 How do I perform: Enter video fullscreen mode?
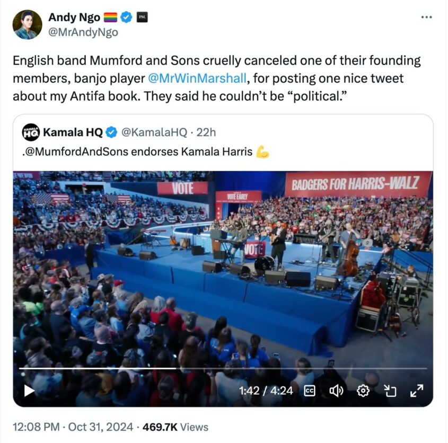pos(417,391)
